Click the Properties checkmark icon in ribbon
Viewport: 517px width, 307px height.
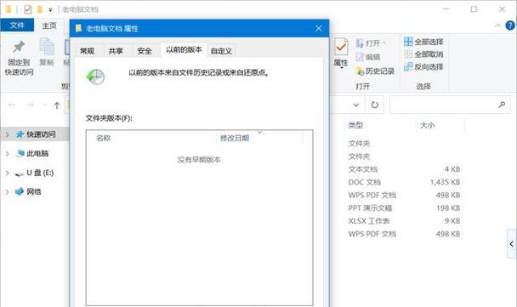click(341, 47)
